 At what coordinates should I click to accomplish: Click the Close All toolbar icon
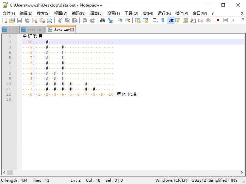click(42, 20)
